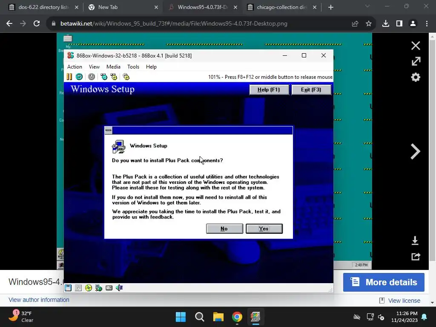Image resolution: width=436 pixels, height=327 pixels.
Task: Switch to chicago-collection directory tab
Action: [x=281, y=7]
